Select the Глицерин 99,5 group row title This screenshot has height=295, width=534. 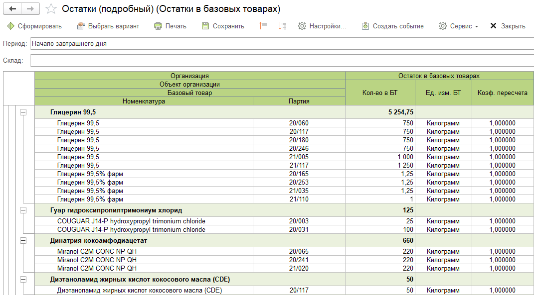coord(73,112)
